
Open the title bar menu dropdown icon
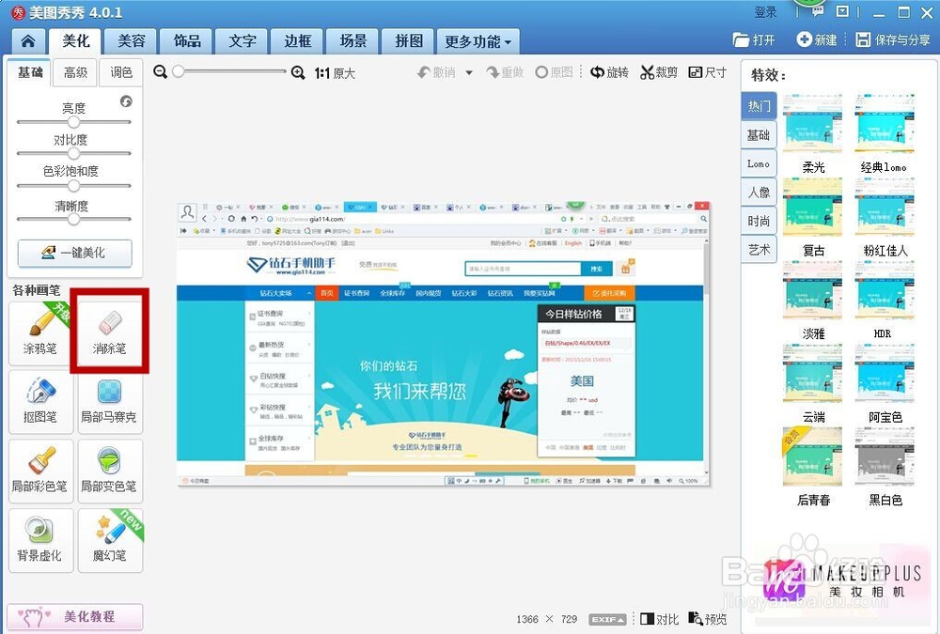click(843, 11)
